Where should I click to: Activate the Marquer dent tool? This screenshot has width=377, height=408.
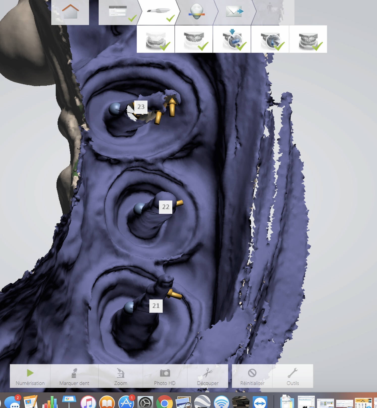[x=74, y=376]
